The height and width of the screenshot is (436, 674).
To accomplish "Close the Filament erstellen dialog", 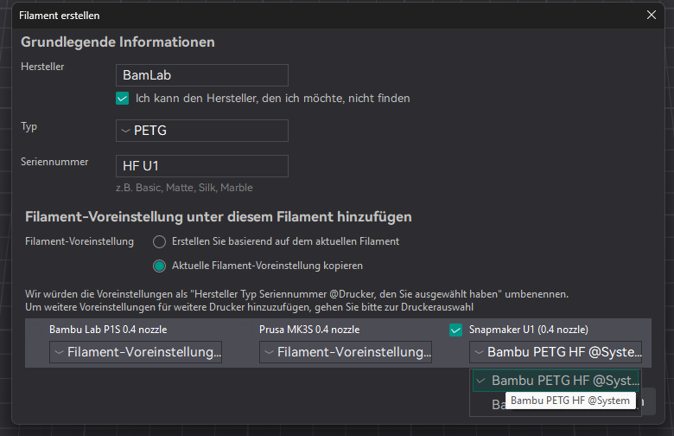I will (x=651, y=15).
